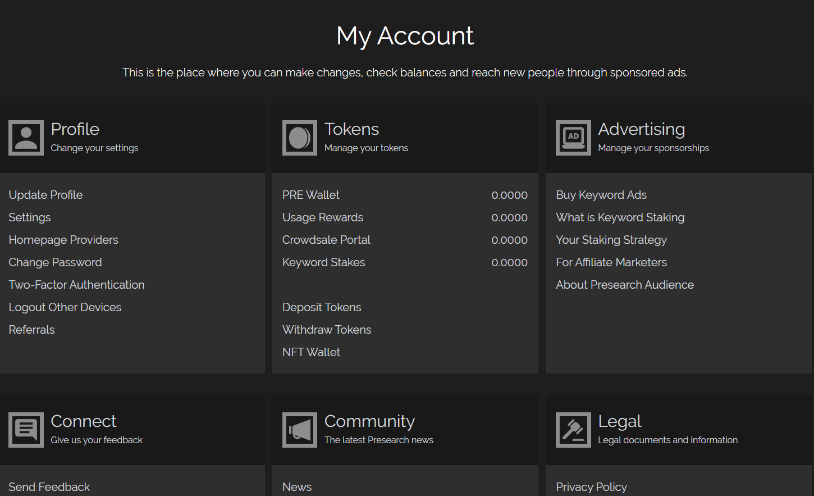Screen dimensions: 814x496
Task: Open Your Staking Strategy
Action: tap(611, 240)
